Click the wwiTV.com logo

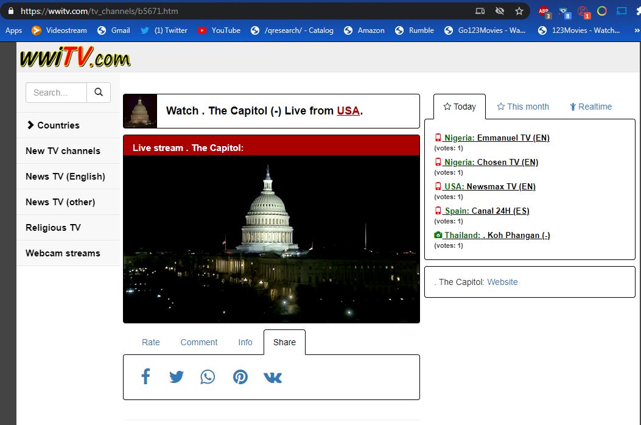(75, 57)
